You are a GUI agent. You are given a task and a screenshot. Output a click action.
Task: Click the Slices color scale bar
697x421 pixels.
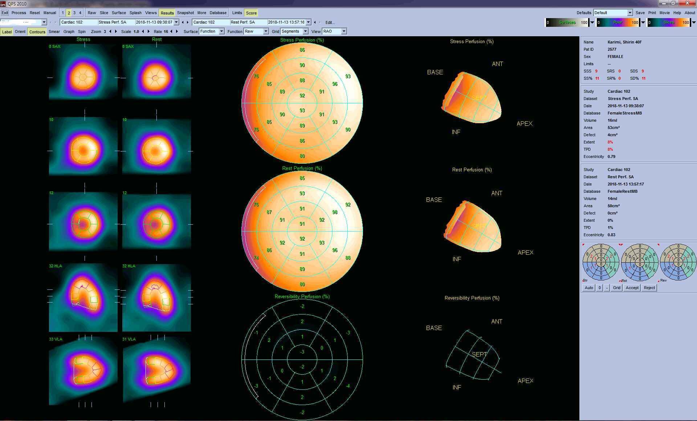coord(669,22)
